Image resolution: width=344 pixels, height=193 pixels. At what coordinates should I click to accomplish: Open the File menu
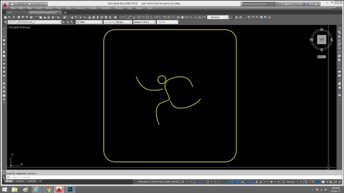(x=13, y=8)
